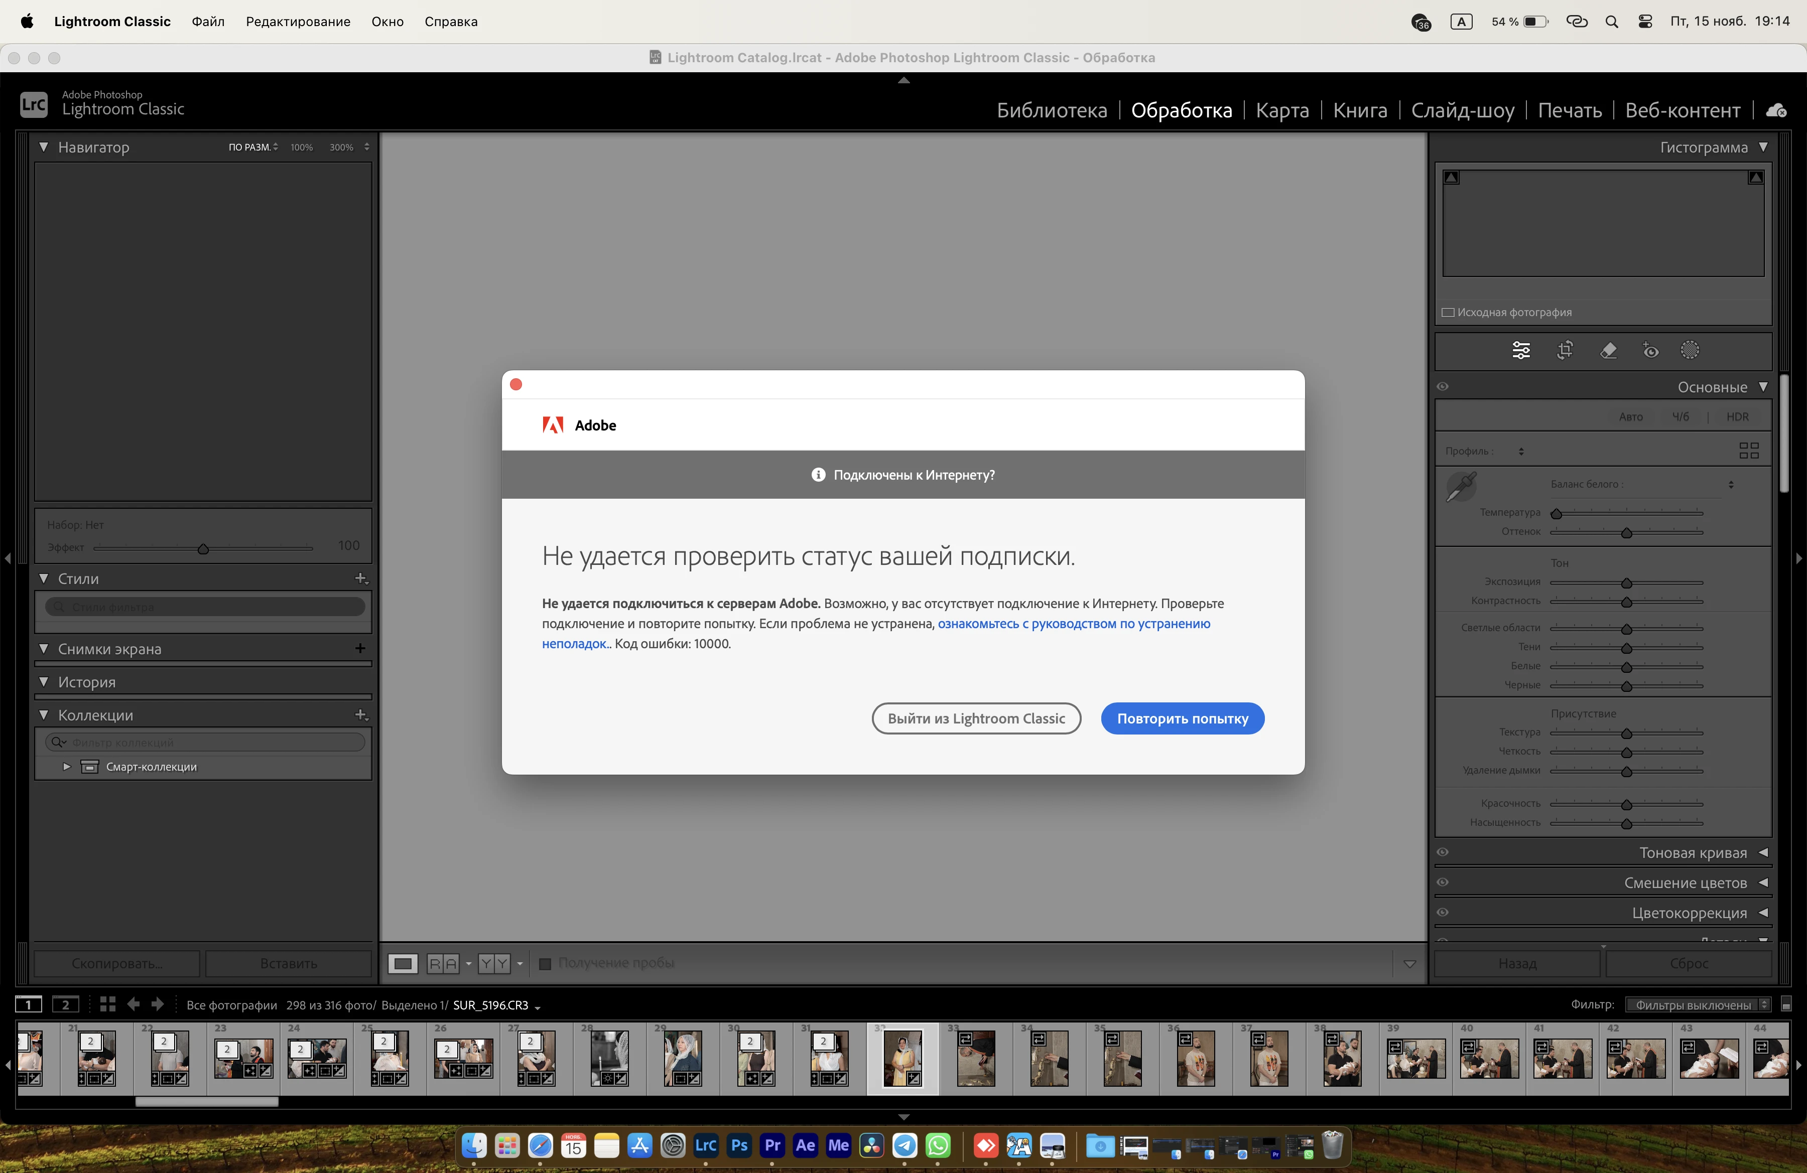Collapse the Снимки экрана panel
The height and width of the screenshot is (1173, 1807).
pos(44,649)
